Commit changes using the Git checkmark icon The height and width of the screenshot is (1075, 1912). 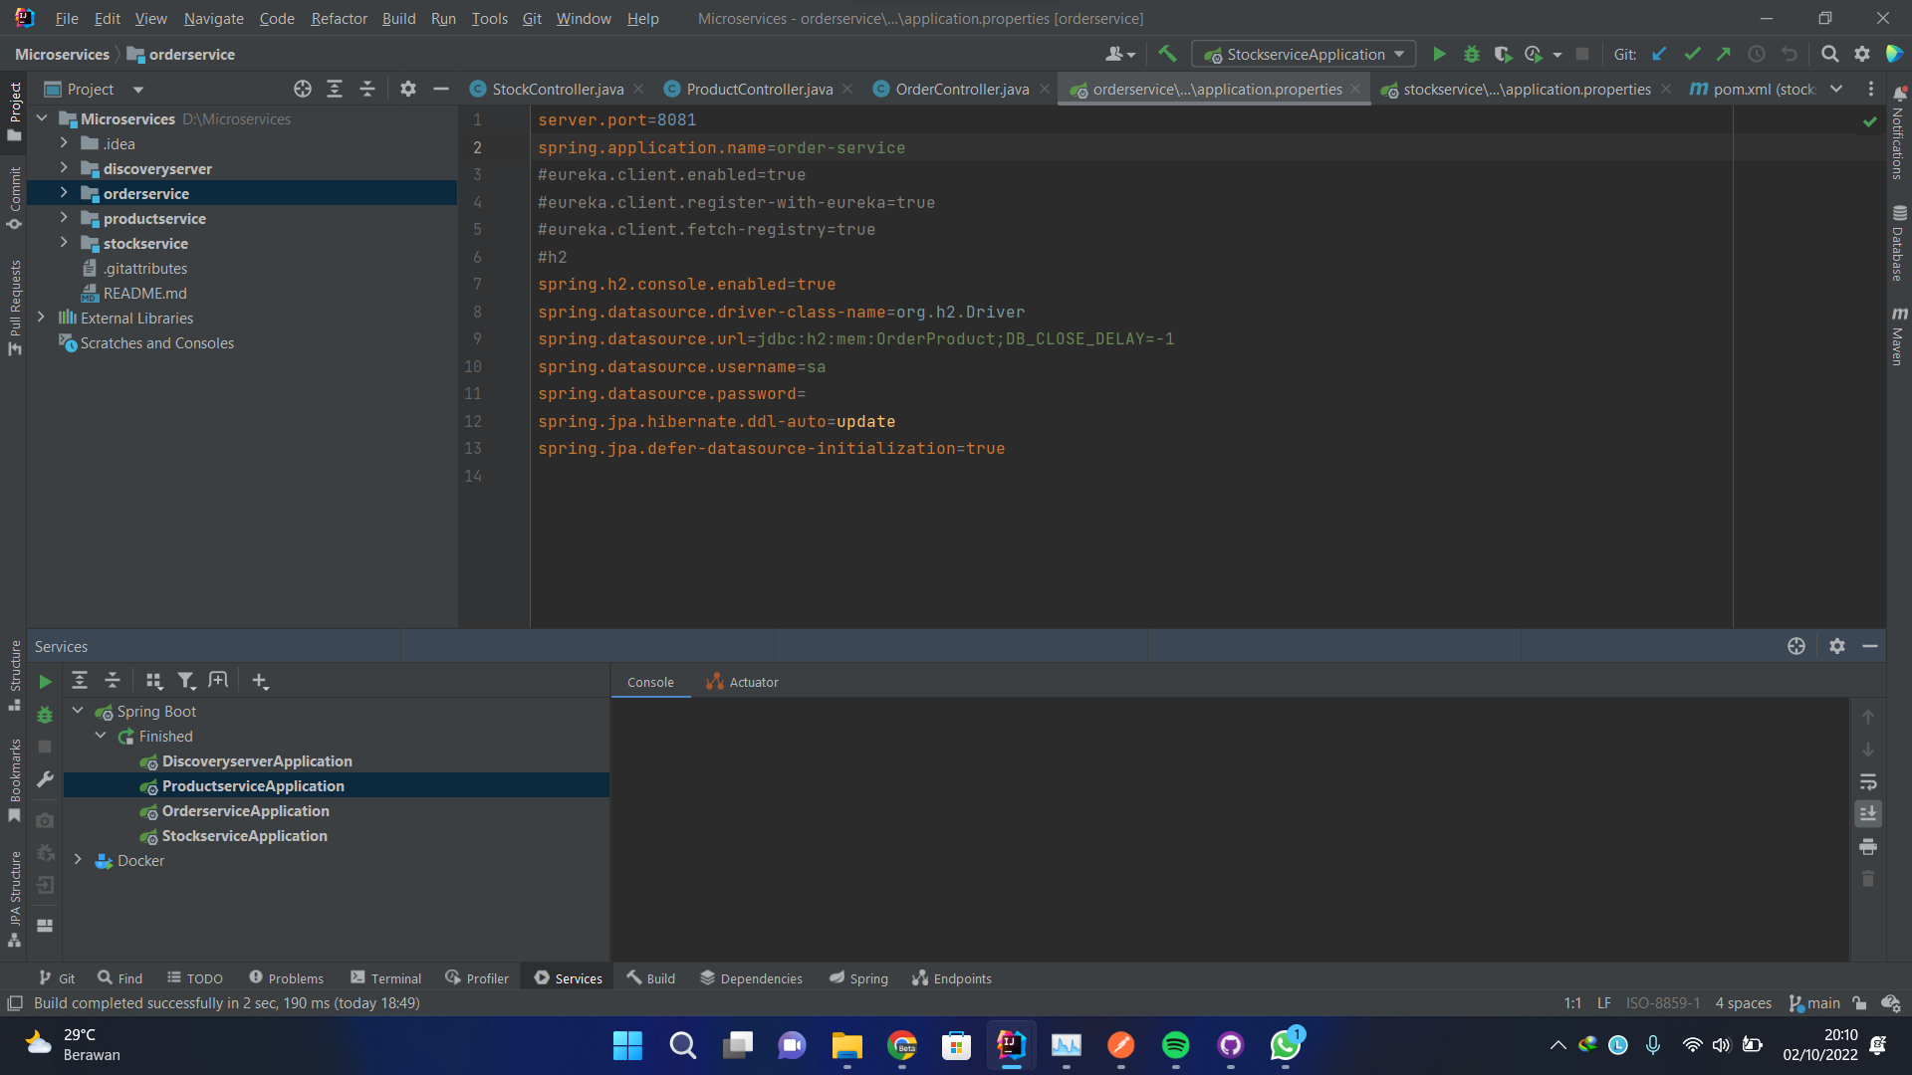pyautogui.click(x=1692, y=54)
